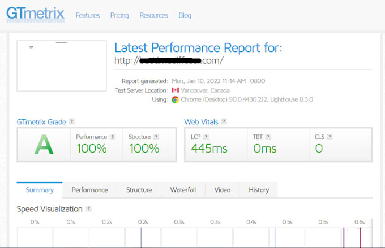Image resolution: width=385 pixels, height=248 pixels.
Task: Click the 0ms TBT value
Action: pos(265,149)
